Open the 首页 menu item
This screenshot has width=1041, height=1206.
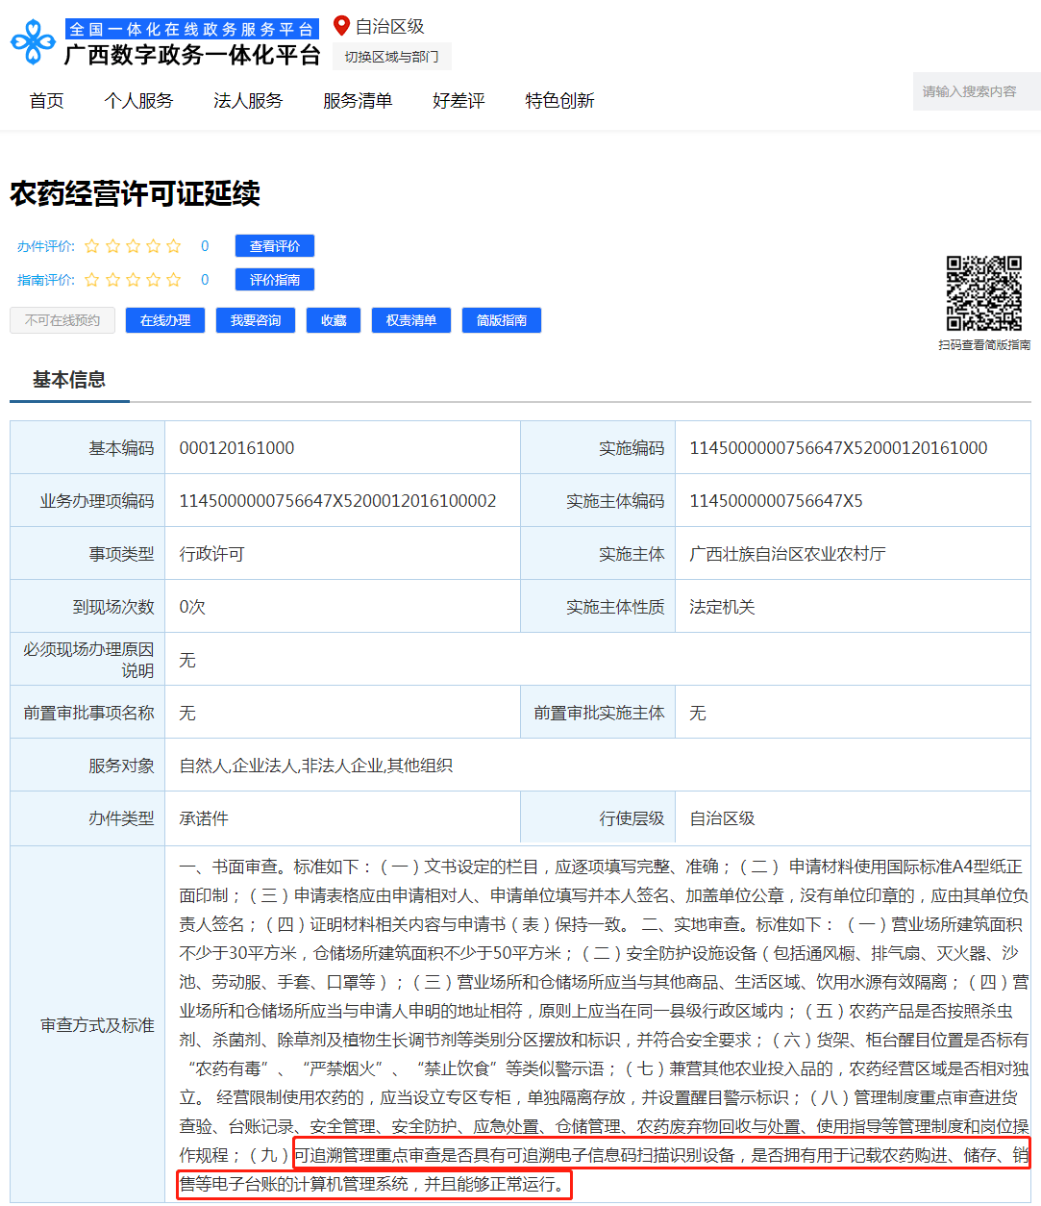tap(46, 101)
